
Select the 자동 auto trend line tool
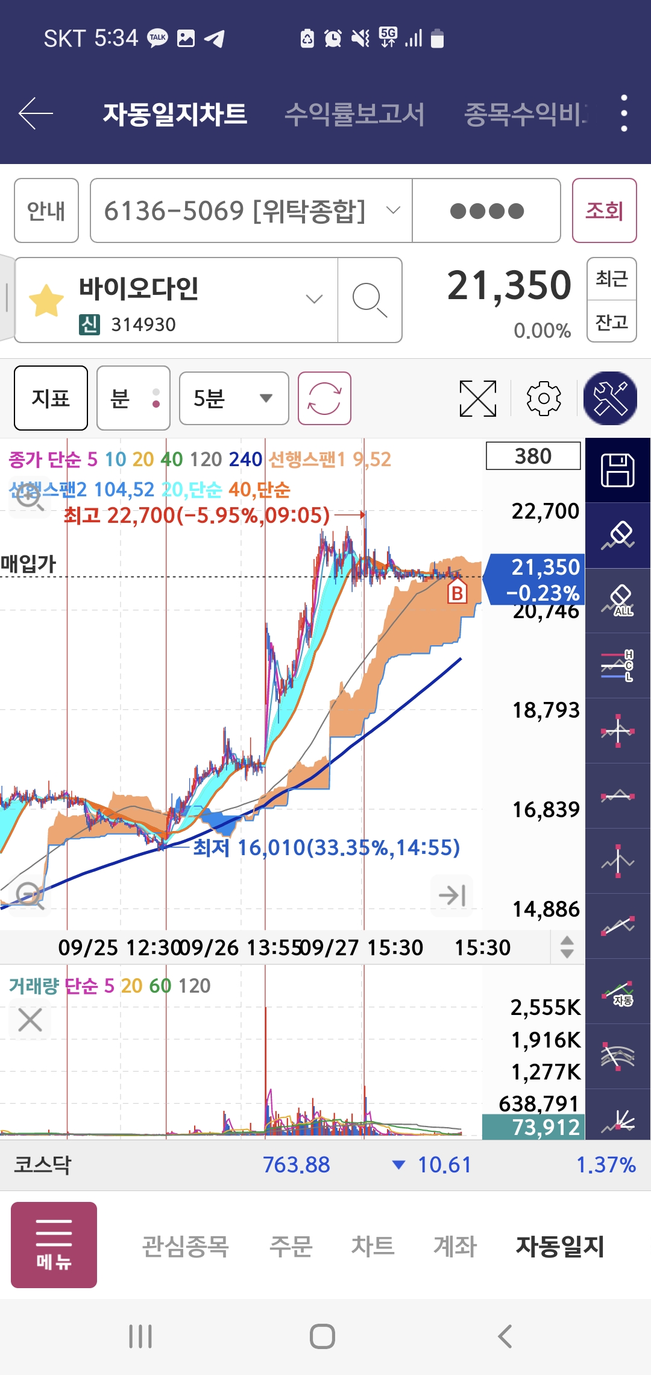click(x=618, y=991)
